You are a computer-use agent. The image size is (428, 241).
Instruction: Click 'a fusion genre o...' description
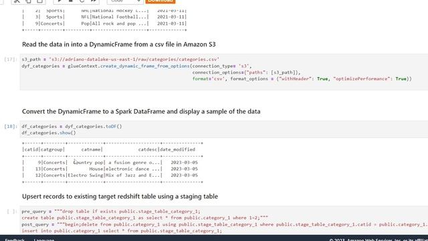(134, 162)
